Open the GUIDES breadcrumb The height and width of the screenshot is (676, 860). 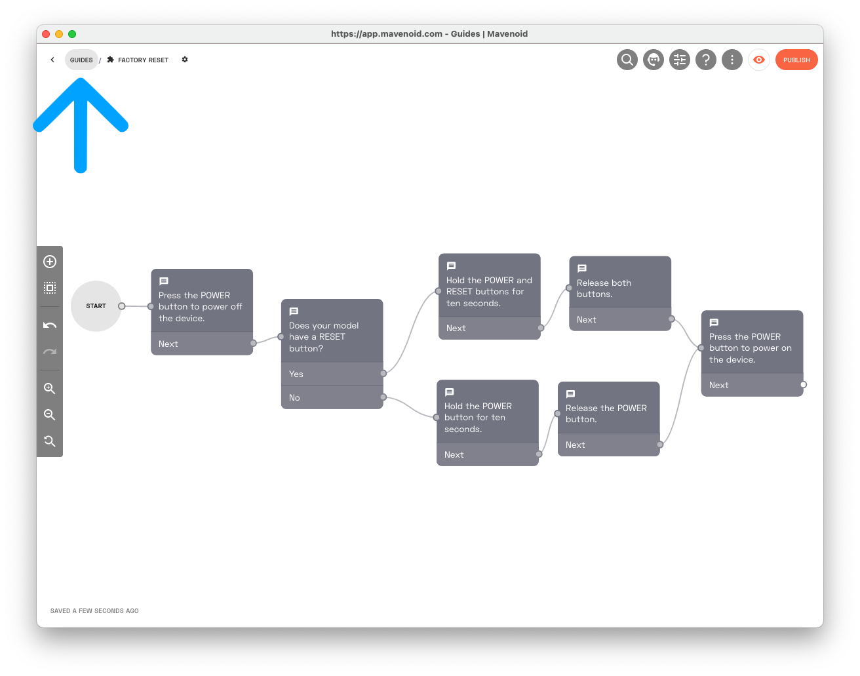(x=81, y=60)
